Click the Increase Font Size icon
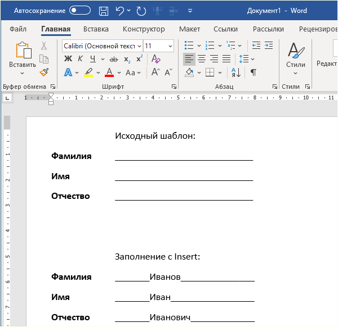Viewport: 338px width, 327px height. point(155,72)
